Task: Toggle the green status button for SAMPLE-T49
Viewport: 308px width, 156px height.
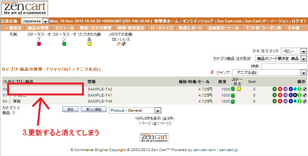Action: 233,101
